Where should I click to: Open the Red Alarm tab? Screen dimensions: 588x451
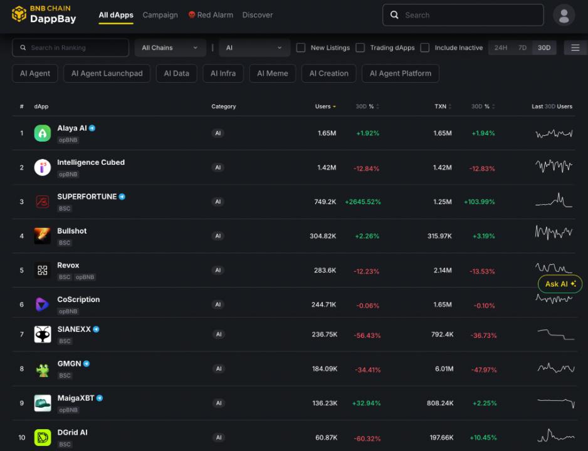(211, 15)
